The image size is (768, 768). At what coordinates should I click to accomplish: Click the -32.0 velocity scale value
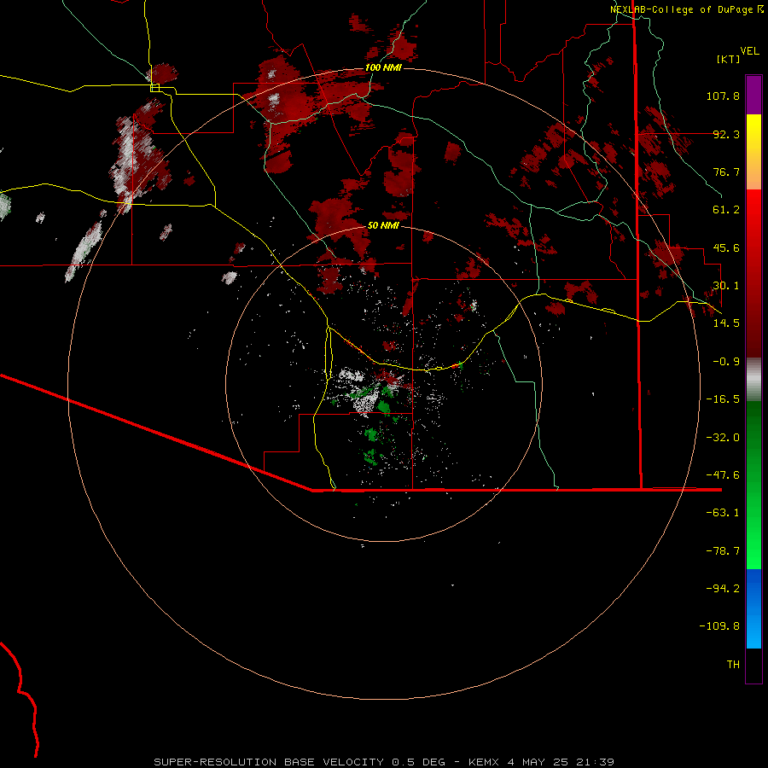(723, 438)
